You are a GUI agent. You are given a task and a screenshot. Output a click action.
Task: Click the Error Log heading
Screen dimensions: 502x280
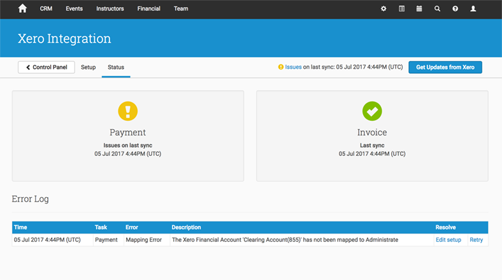(x=31, y=199)
